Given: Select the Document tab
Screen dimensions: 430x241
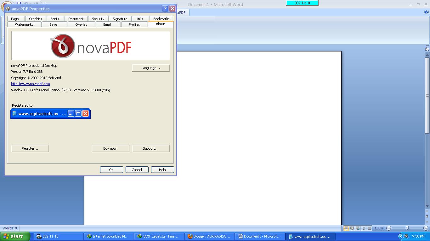Looking at the screenshot, I should (x=76, y=19).
